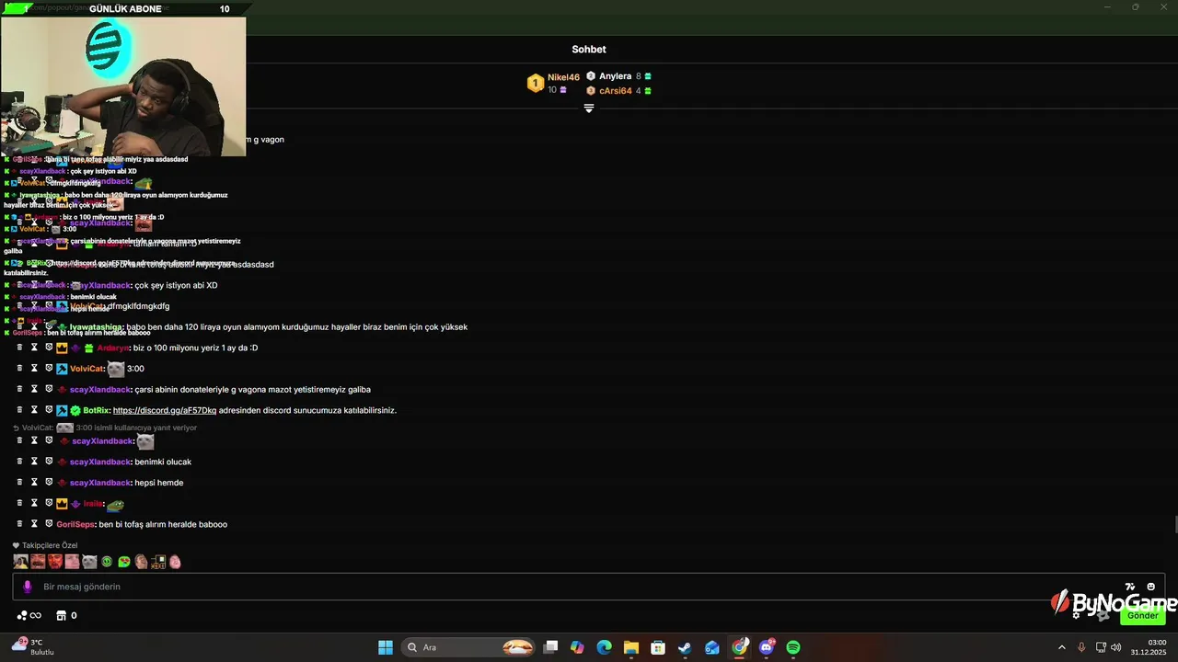Viewport: 1178px width, 662px height.
Task: Open File Explorer from the taskbar
Action: (x=630, y=647)
